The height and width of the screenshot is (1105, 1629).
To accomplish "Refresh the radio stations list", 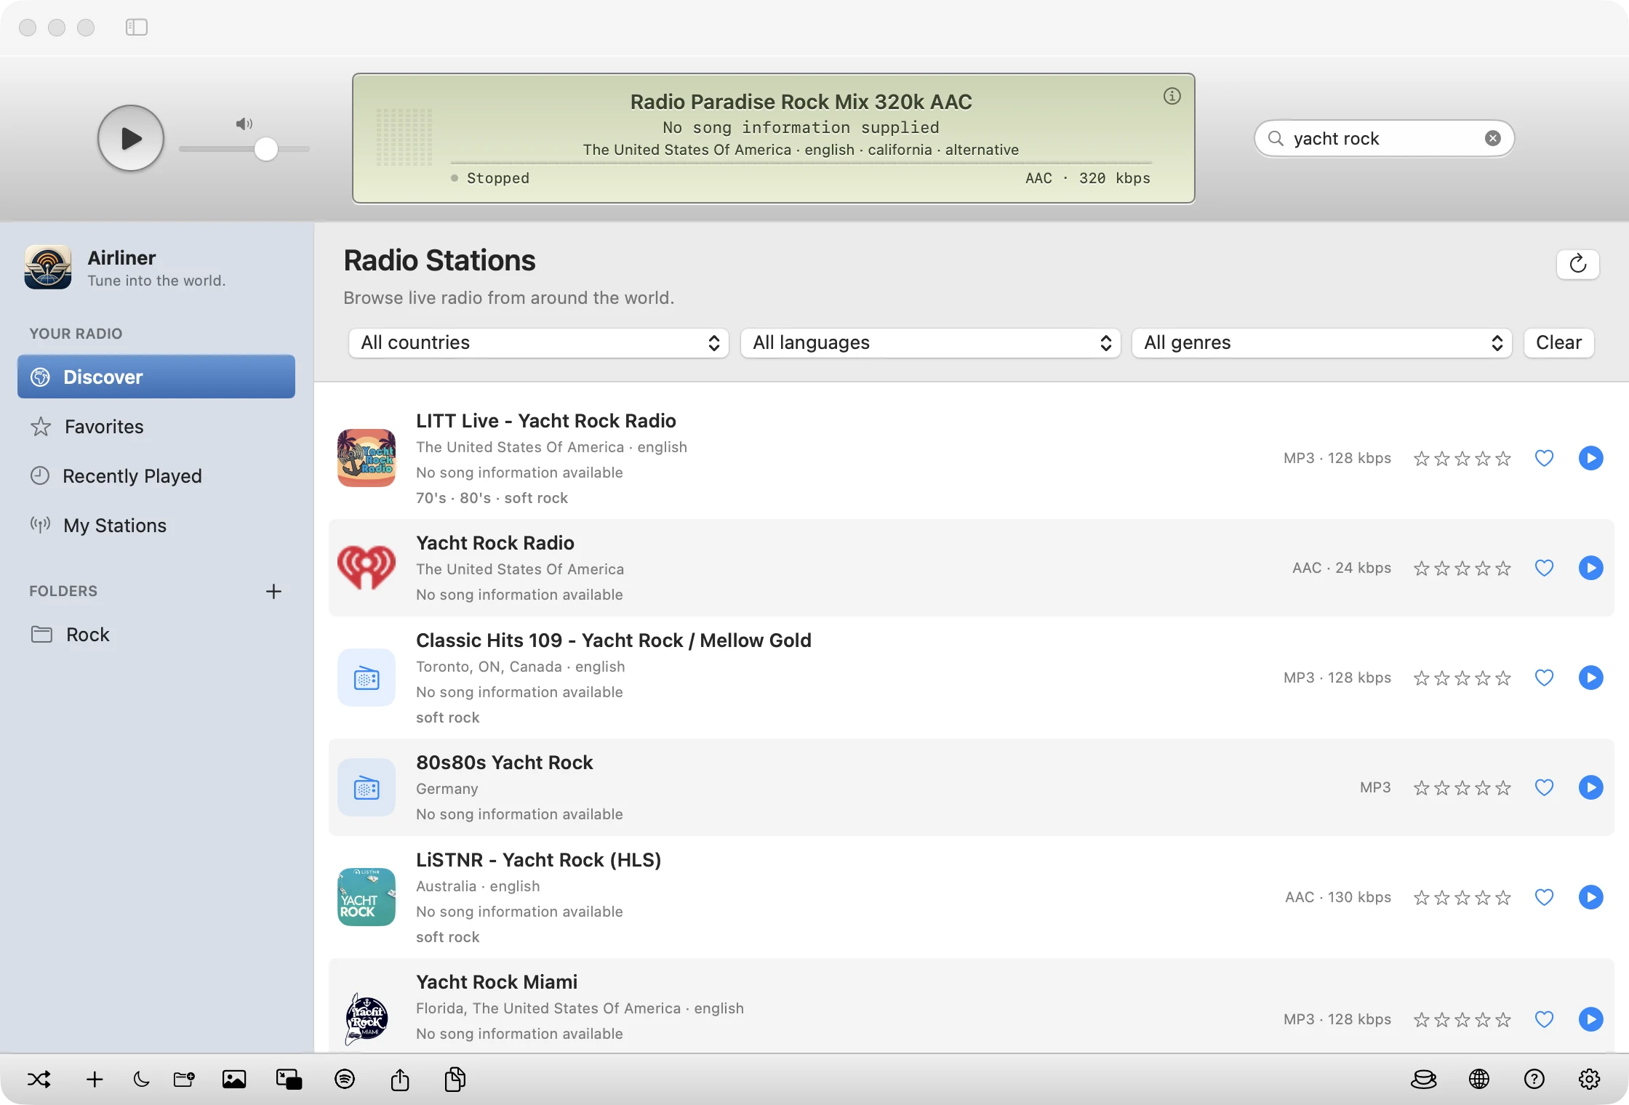I will pos(1578,264).
